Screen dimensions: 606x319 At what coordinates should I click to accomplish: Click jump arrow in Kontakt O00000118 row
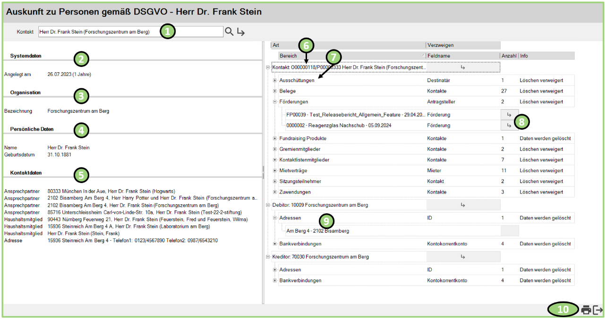[x=463, y=67]
